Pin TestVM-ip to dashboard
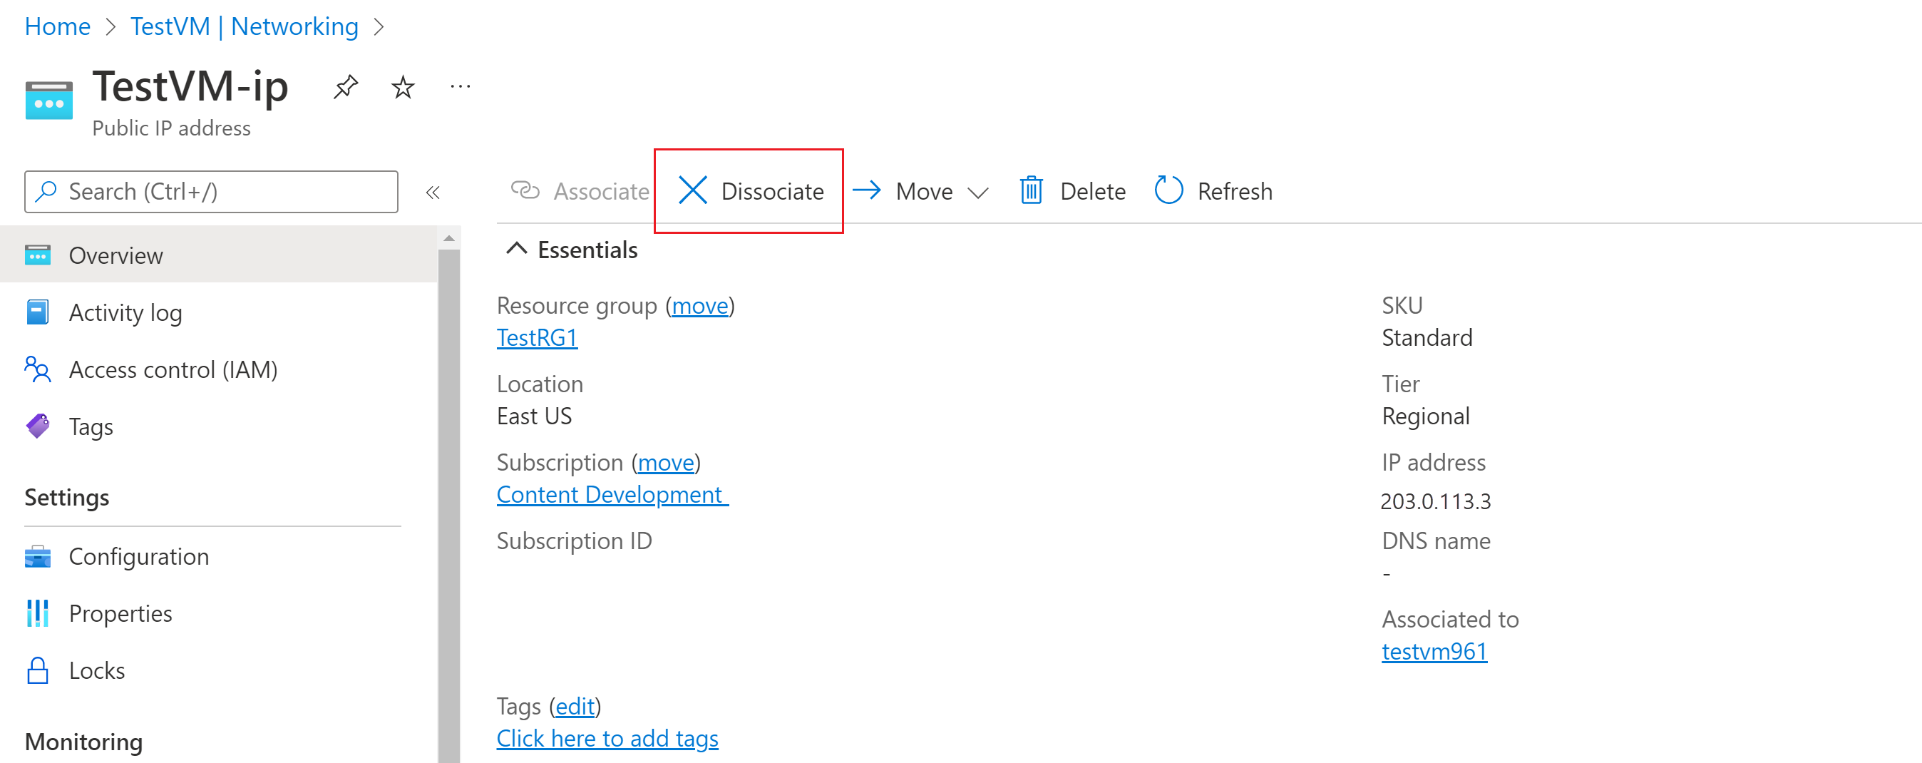 (346, 87)
